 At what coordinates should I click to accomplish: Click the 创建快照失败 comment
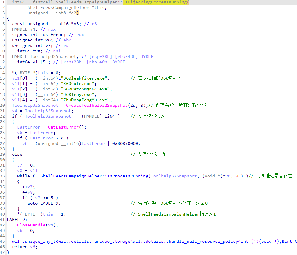(x=151, y=116)
